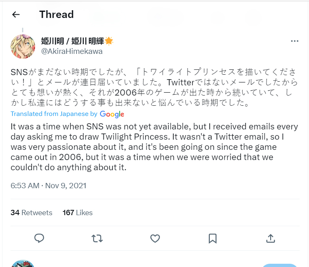Click the Thread header title
This screenshot has height=267, width=309.
[56, 15]
